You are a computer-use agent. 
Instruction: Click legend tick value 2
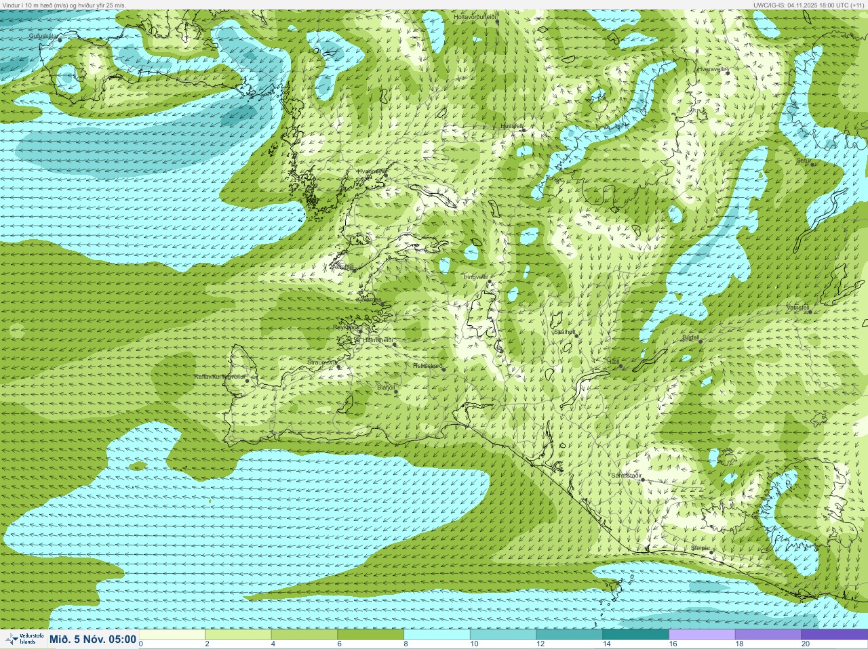[207, 644]
